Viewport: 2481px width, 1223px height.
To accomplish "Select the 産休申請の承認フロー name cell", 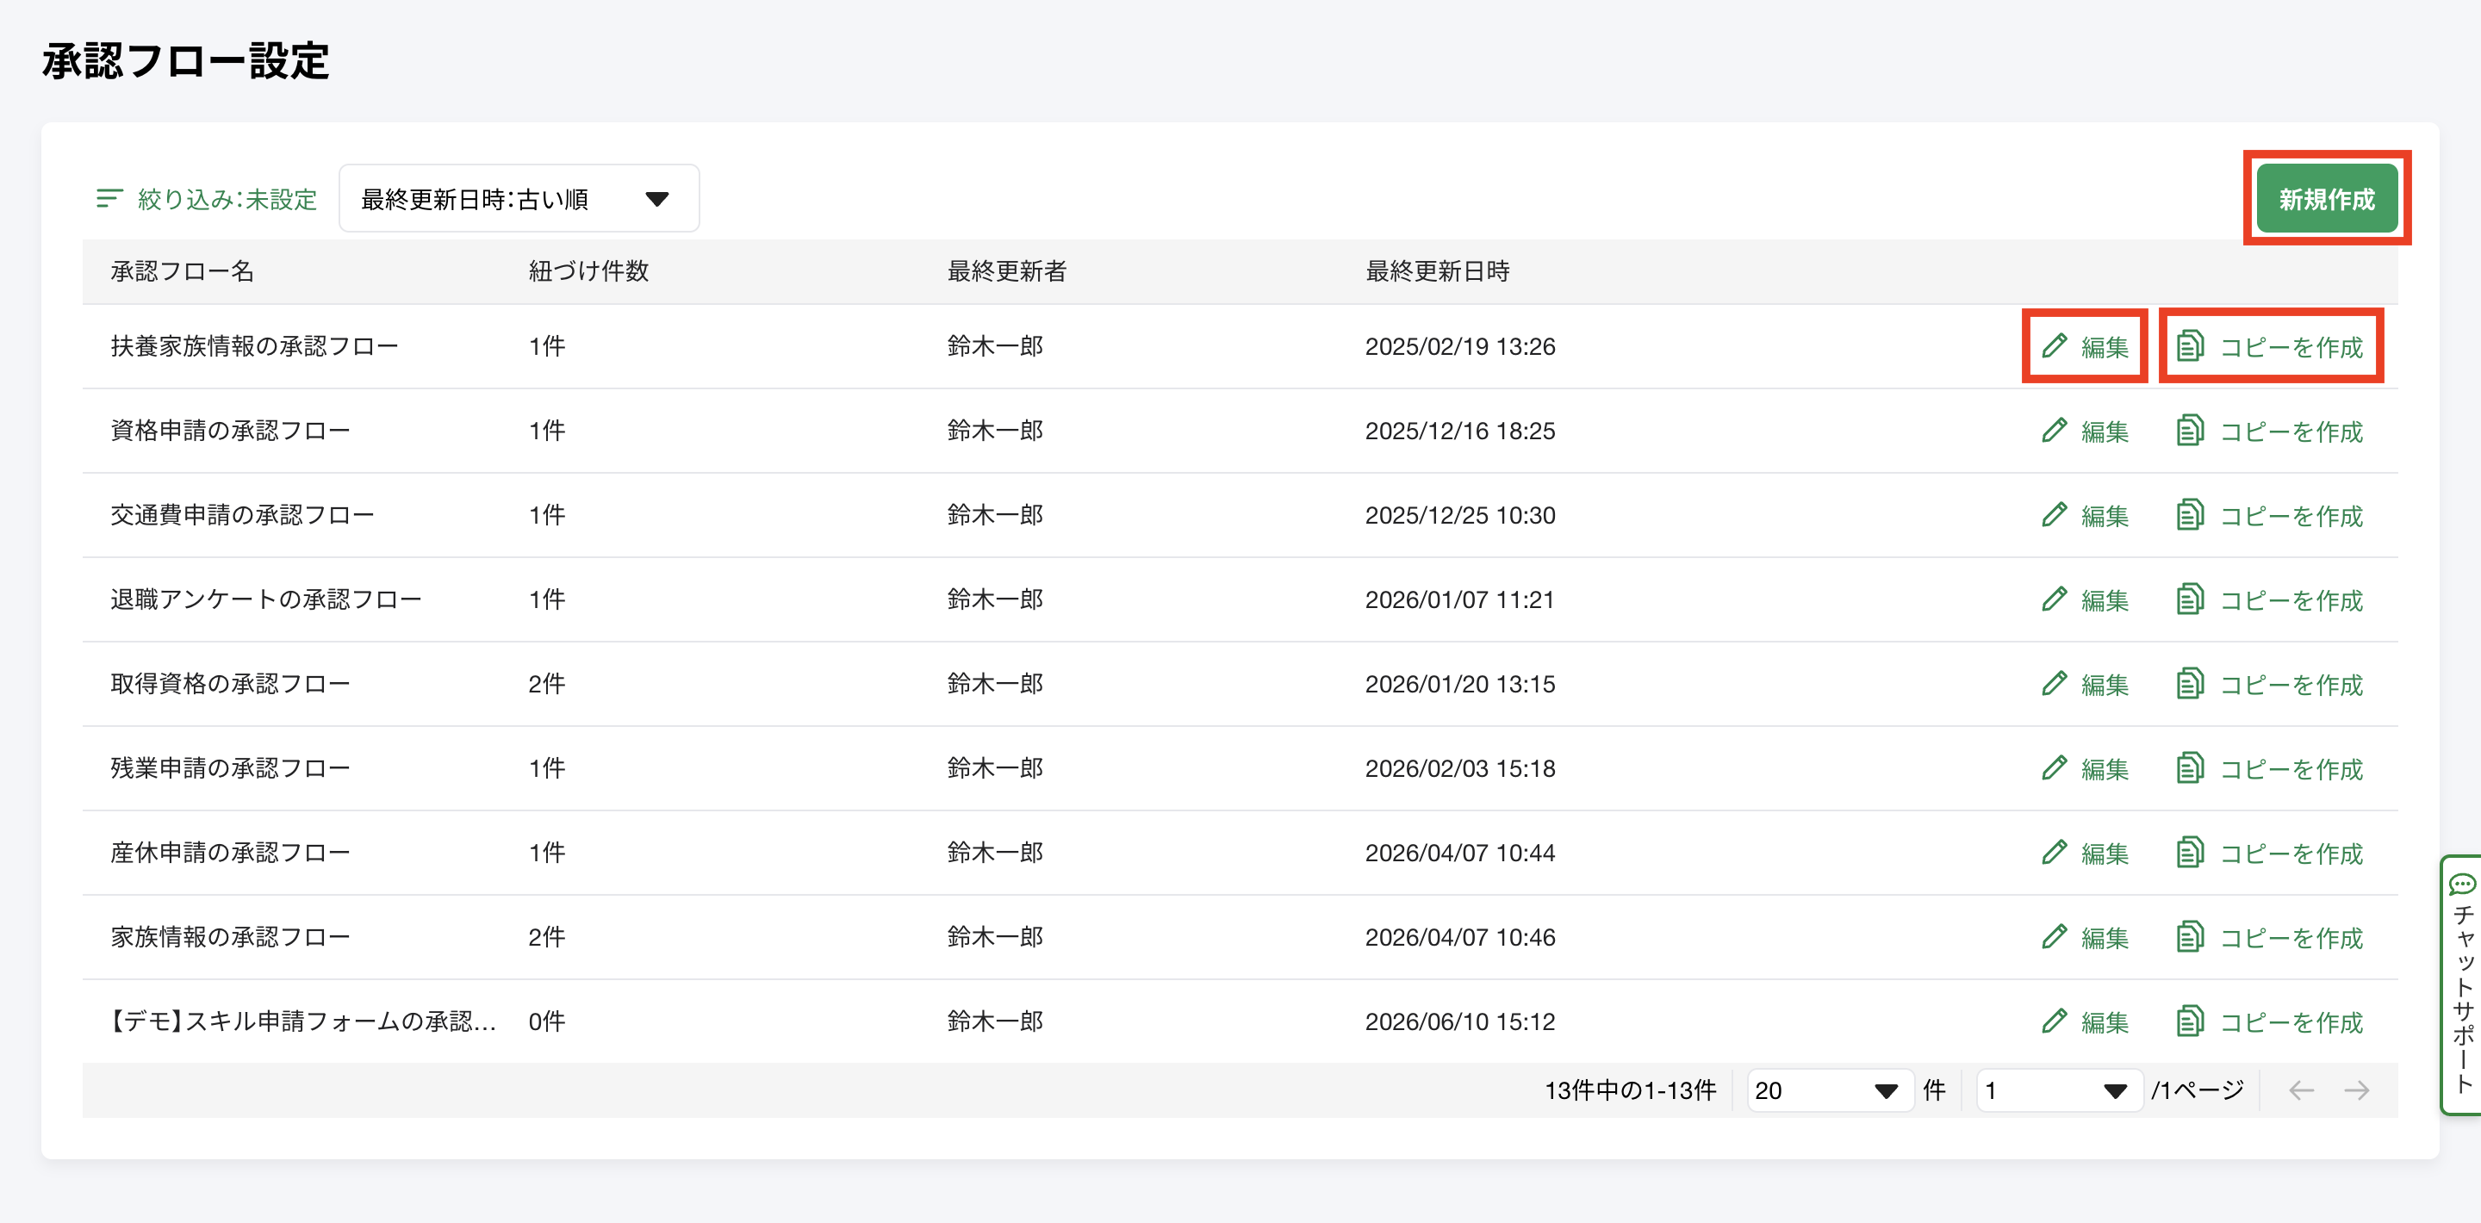I will 230,853.
